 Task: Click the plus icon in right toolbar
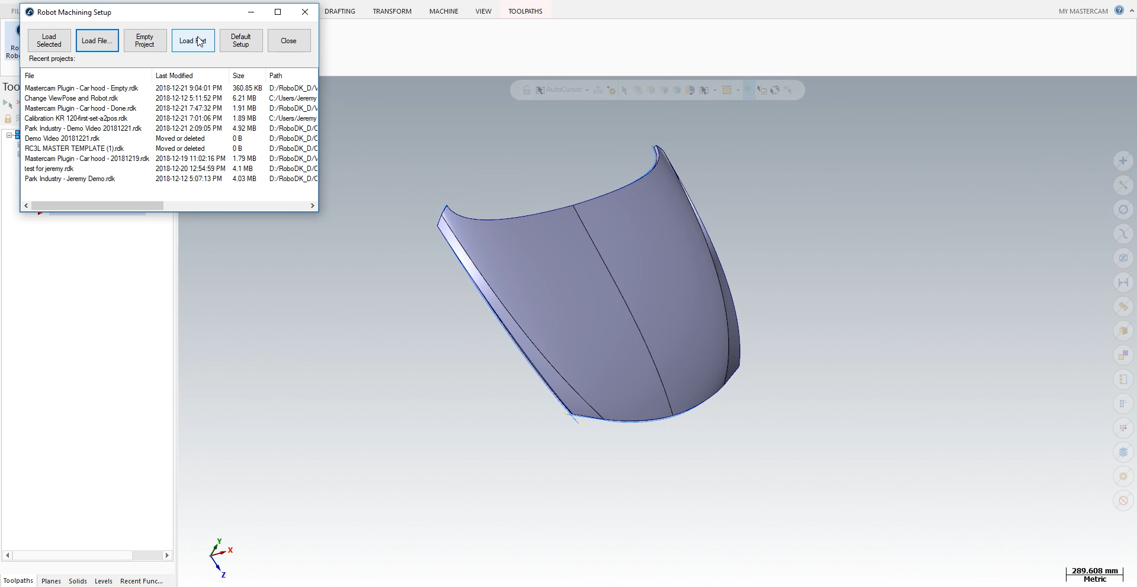1123,161
